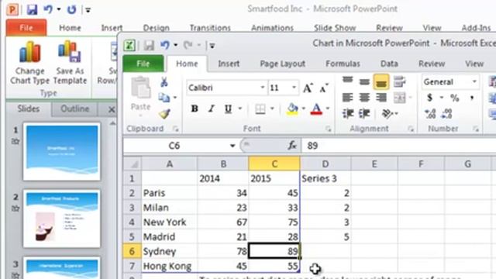Open PowerPoint File tab
Image resolution: width=496 pixels, height=279 pixels.
pyautogui.click(x=26, y=28)
